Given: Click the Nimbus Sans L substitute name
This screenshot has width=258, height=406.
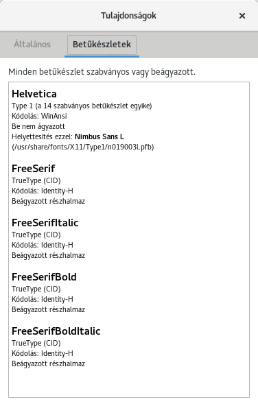Looking at the screenshot, I should pos(99,136).
